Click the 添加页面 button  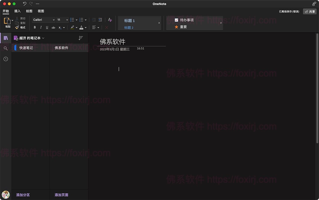click(x=61, y=195)
